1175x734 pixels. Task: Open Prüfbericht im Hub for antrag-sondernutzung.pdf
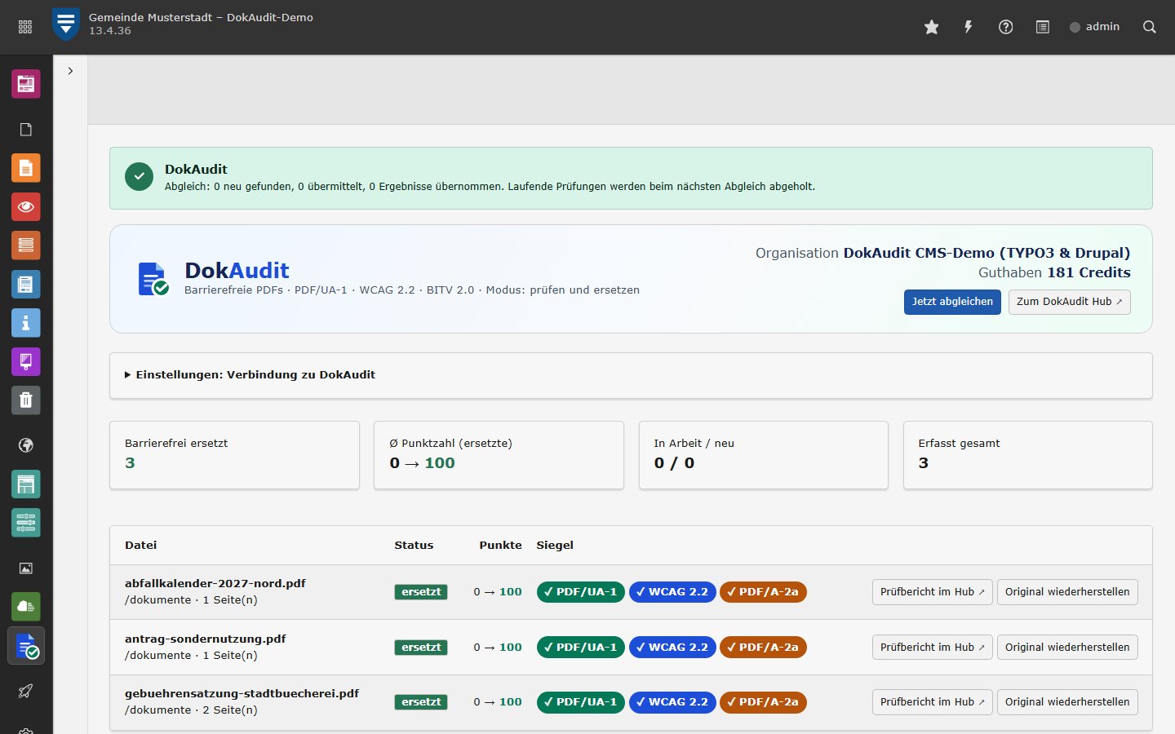tap(932, 648)
